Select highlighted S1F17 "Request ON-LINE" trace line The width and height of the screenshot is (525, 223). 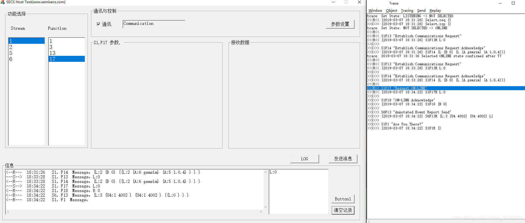(446, 88)
